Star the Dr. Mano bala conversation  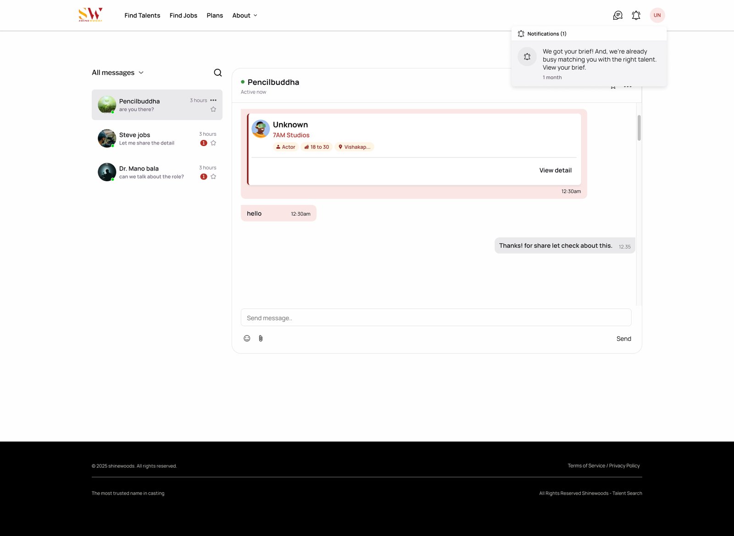tap(213, 177)
